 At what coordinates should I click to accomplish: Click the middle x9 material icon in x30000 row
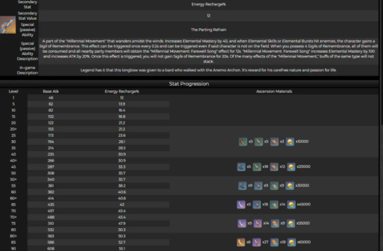pos(258,185)
